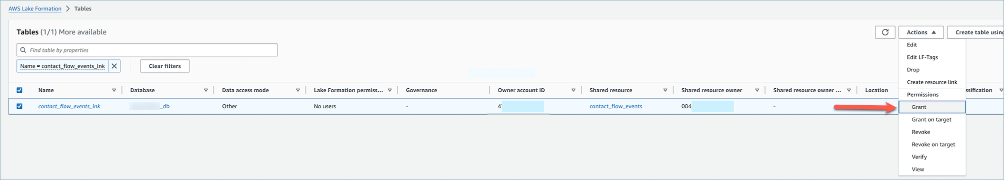Sort by Lake Formation permissions column arrow
Screen dimensions: 1004x180
tap(390, 90)
